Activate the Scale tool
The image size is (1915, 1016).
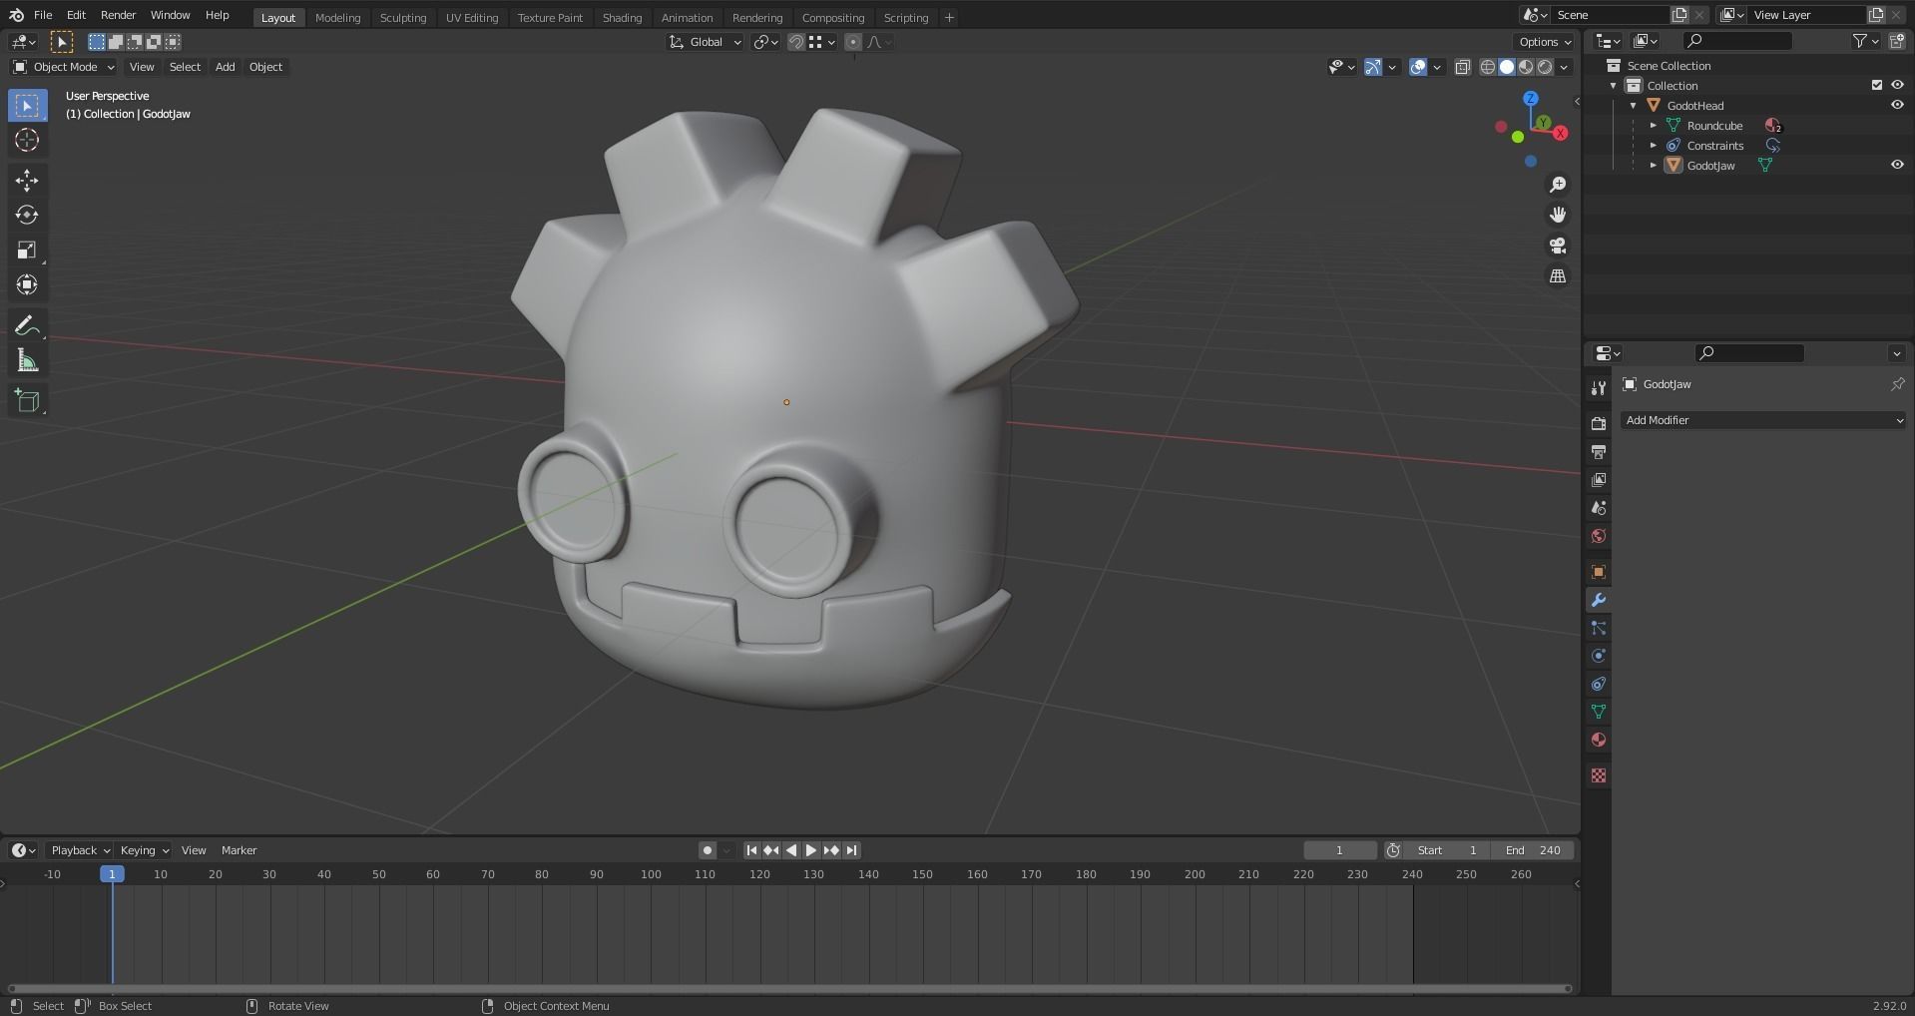(27, 251)
